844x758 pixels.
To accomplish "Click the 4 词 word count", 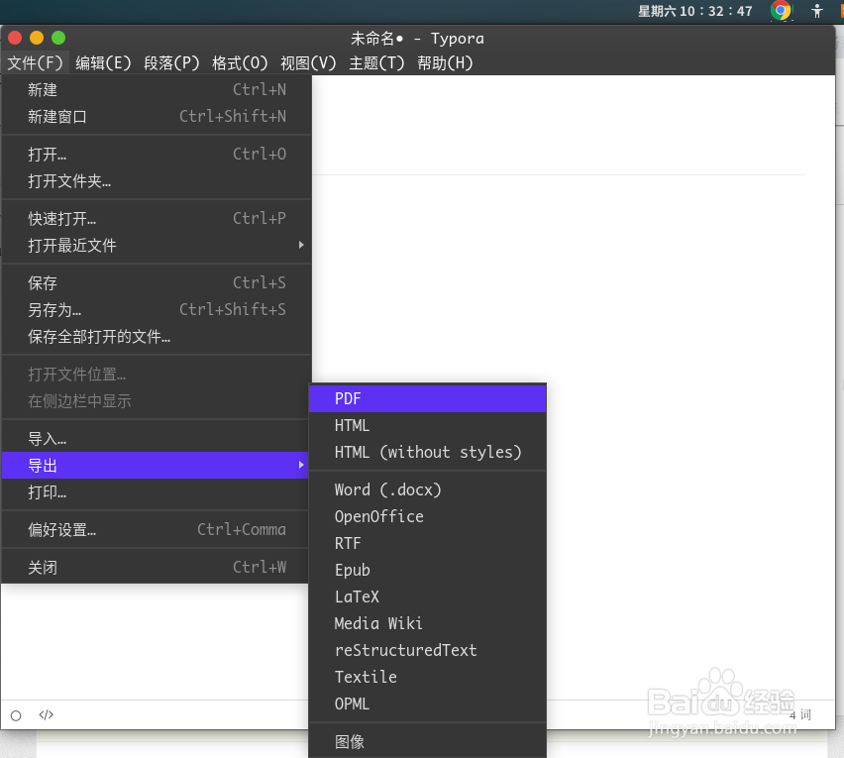I will point(799,715).
